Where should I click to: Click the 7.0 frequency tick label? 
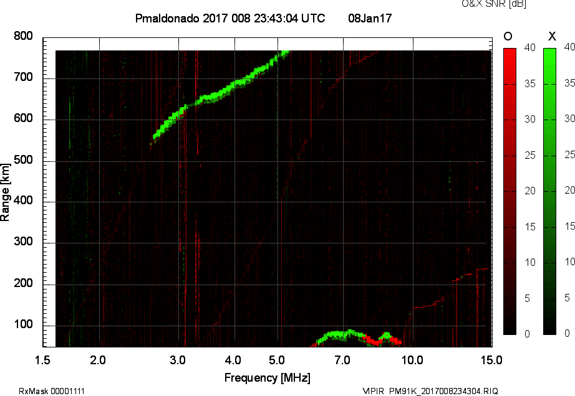(342, 360)
